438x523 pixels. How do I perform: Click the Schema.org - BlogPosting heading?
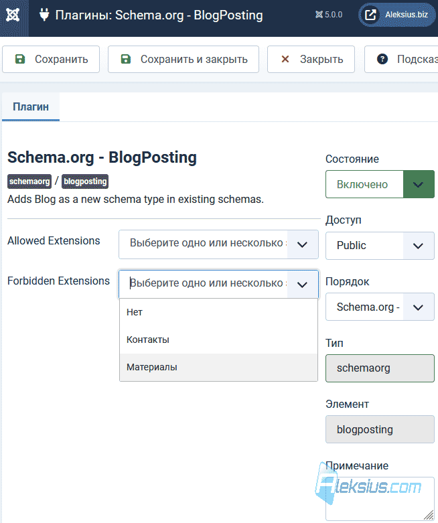coord(102,157)
